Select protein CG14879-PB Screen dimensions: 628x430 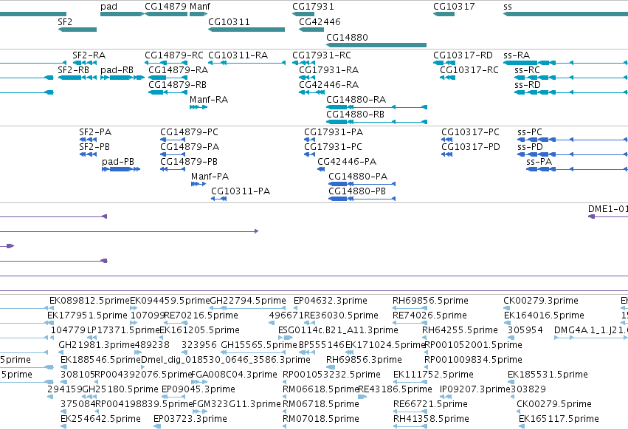[x=173, y=169]
